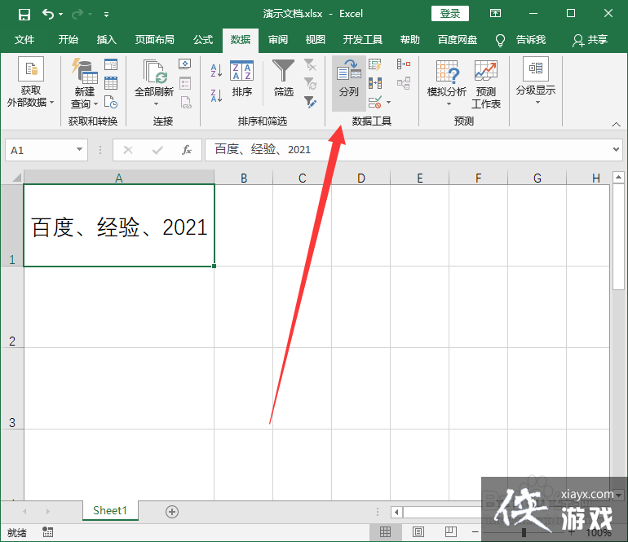Toggle the 筛选 filter
Screen dimensions: 628x542
284,78
